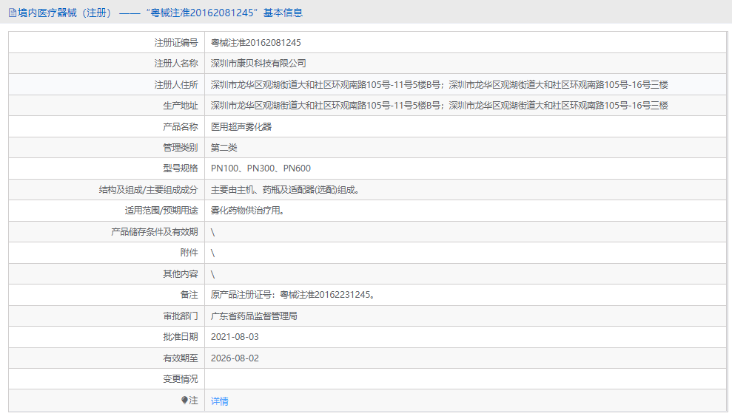Image resolution: width=732 pixels, height=419 pixels.
Task: Open the 详情 link
Action: [x=219, y=401]
